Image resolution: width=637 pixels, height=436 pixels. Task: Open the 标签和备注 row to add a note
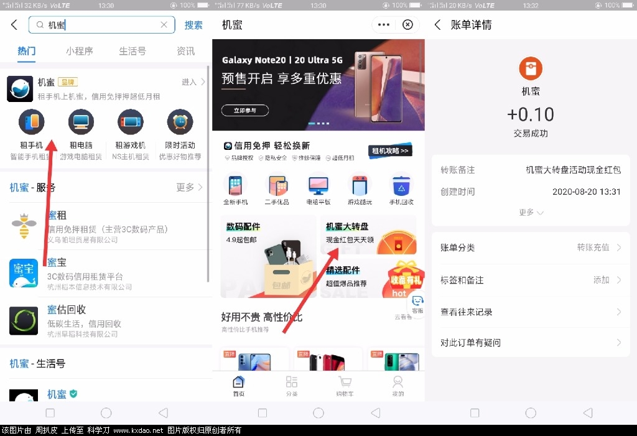(531, 280)
